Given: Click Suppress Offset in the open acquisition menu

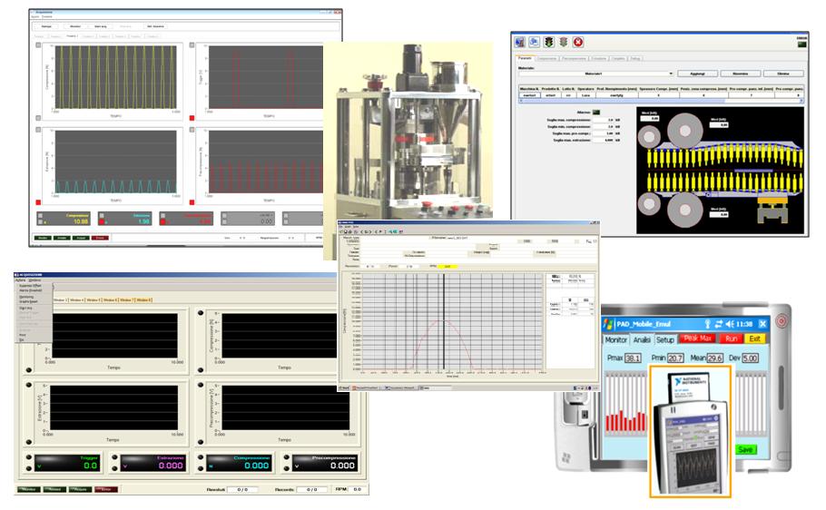Looking at the screenshot, I should 30,286.
